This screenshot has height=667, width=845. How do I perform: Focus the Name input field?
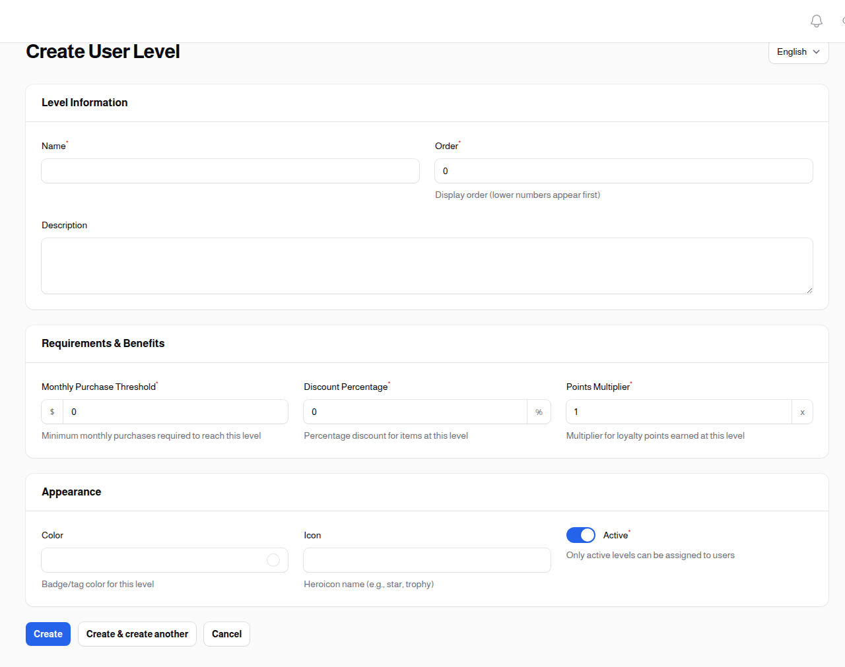coord(230,170)
